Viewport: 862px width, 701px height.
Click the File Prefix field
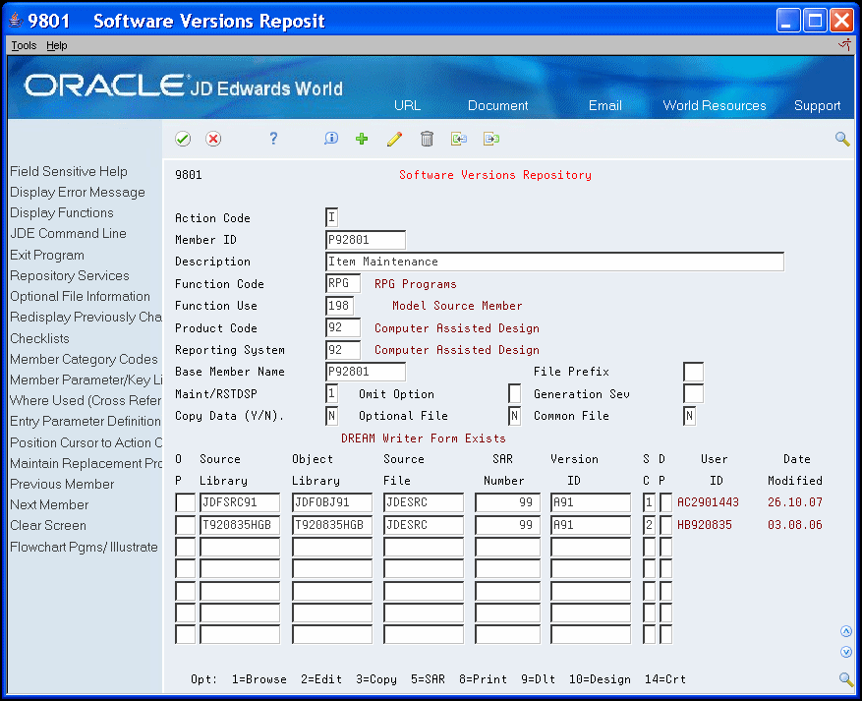click(693, 372)
